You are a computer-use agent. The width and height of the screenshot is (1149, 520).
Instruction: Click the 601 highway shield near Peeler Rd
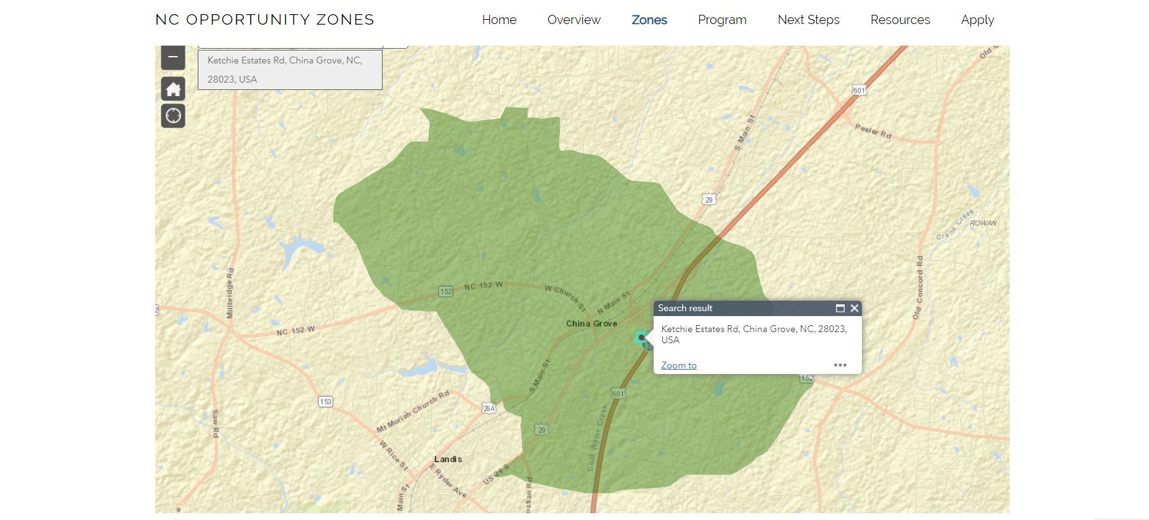pos(859,91)
